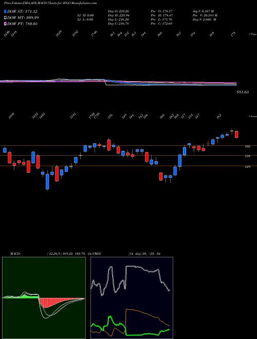Click the Day H: 223.94 value

pyautogui.click(x=118, y=15)
